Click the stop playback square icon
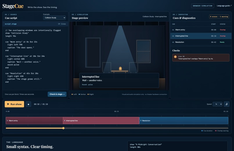The image size is (234, 151). pos(28,104)
